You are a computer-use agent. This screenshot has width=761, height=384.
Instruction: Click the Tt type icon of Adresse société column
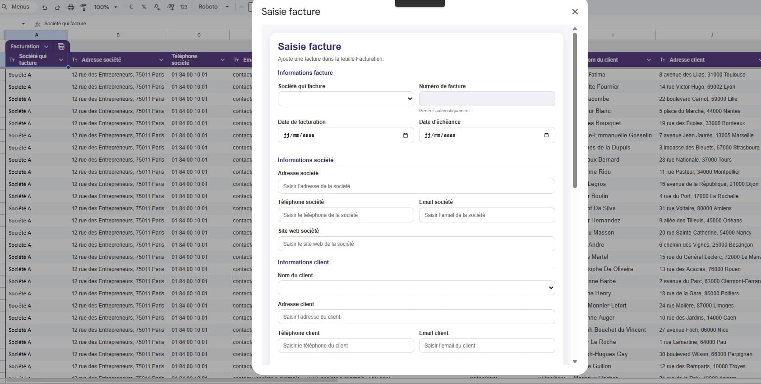[75, 60]
